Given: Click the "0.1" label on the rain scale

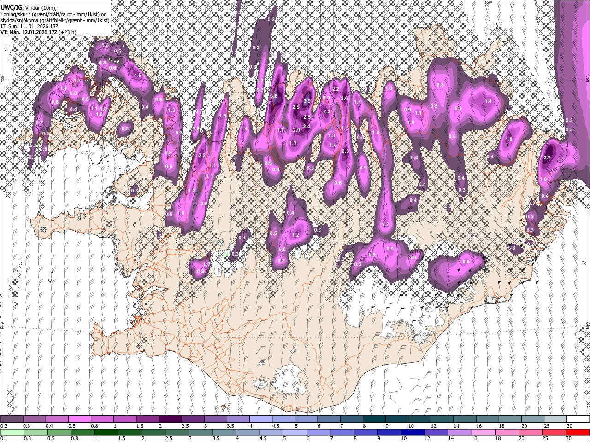Looking at the screenshot, I should (x=4, y=439).
